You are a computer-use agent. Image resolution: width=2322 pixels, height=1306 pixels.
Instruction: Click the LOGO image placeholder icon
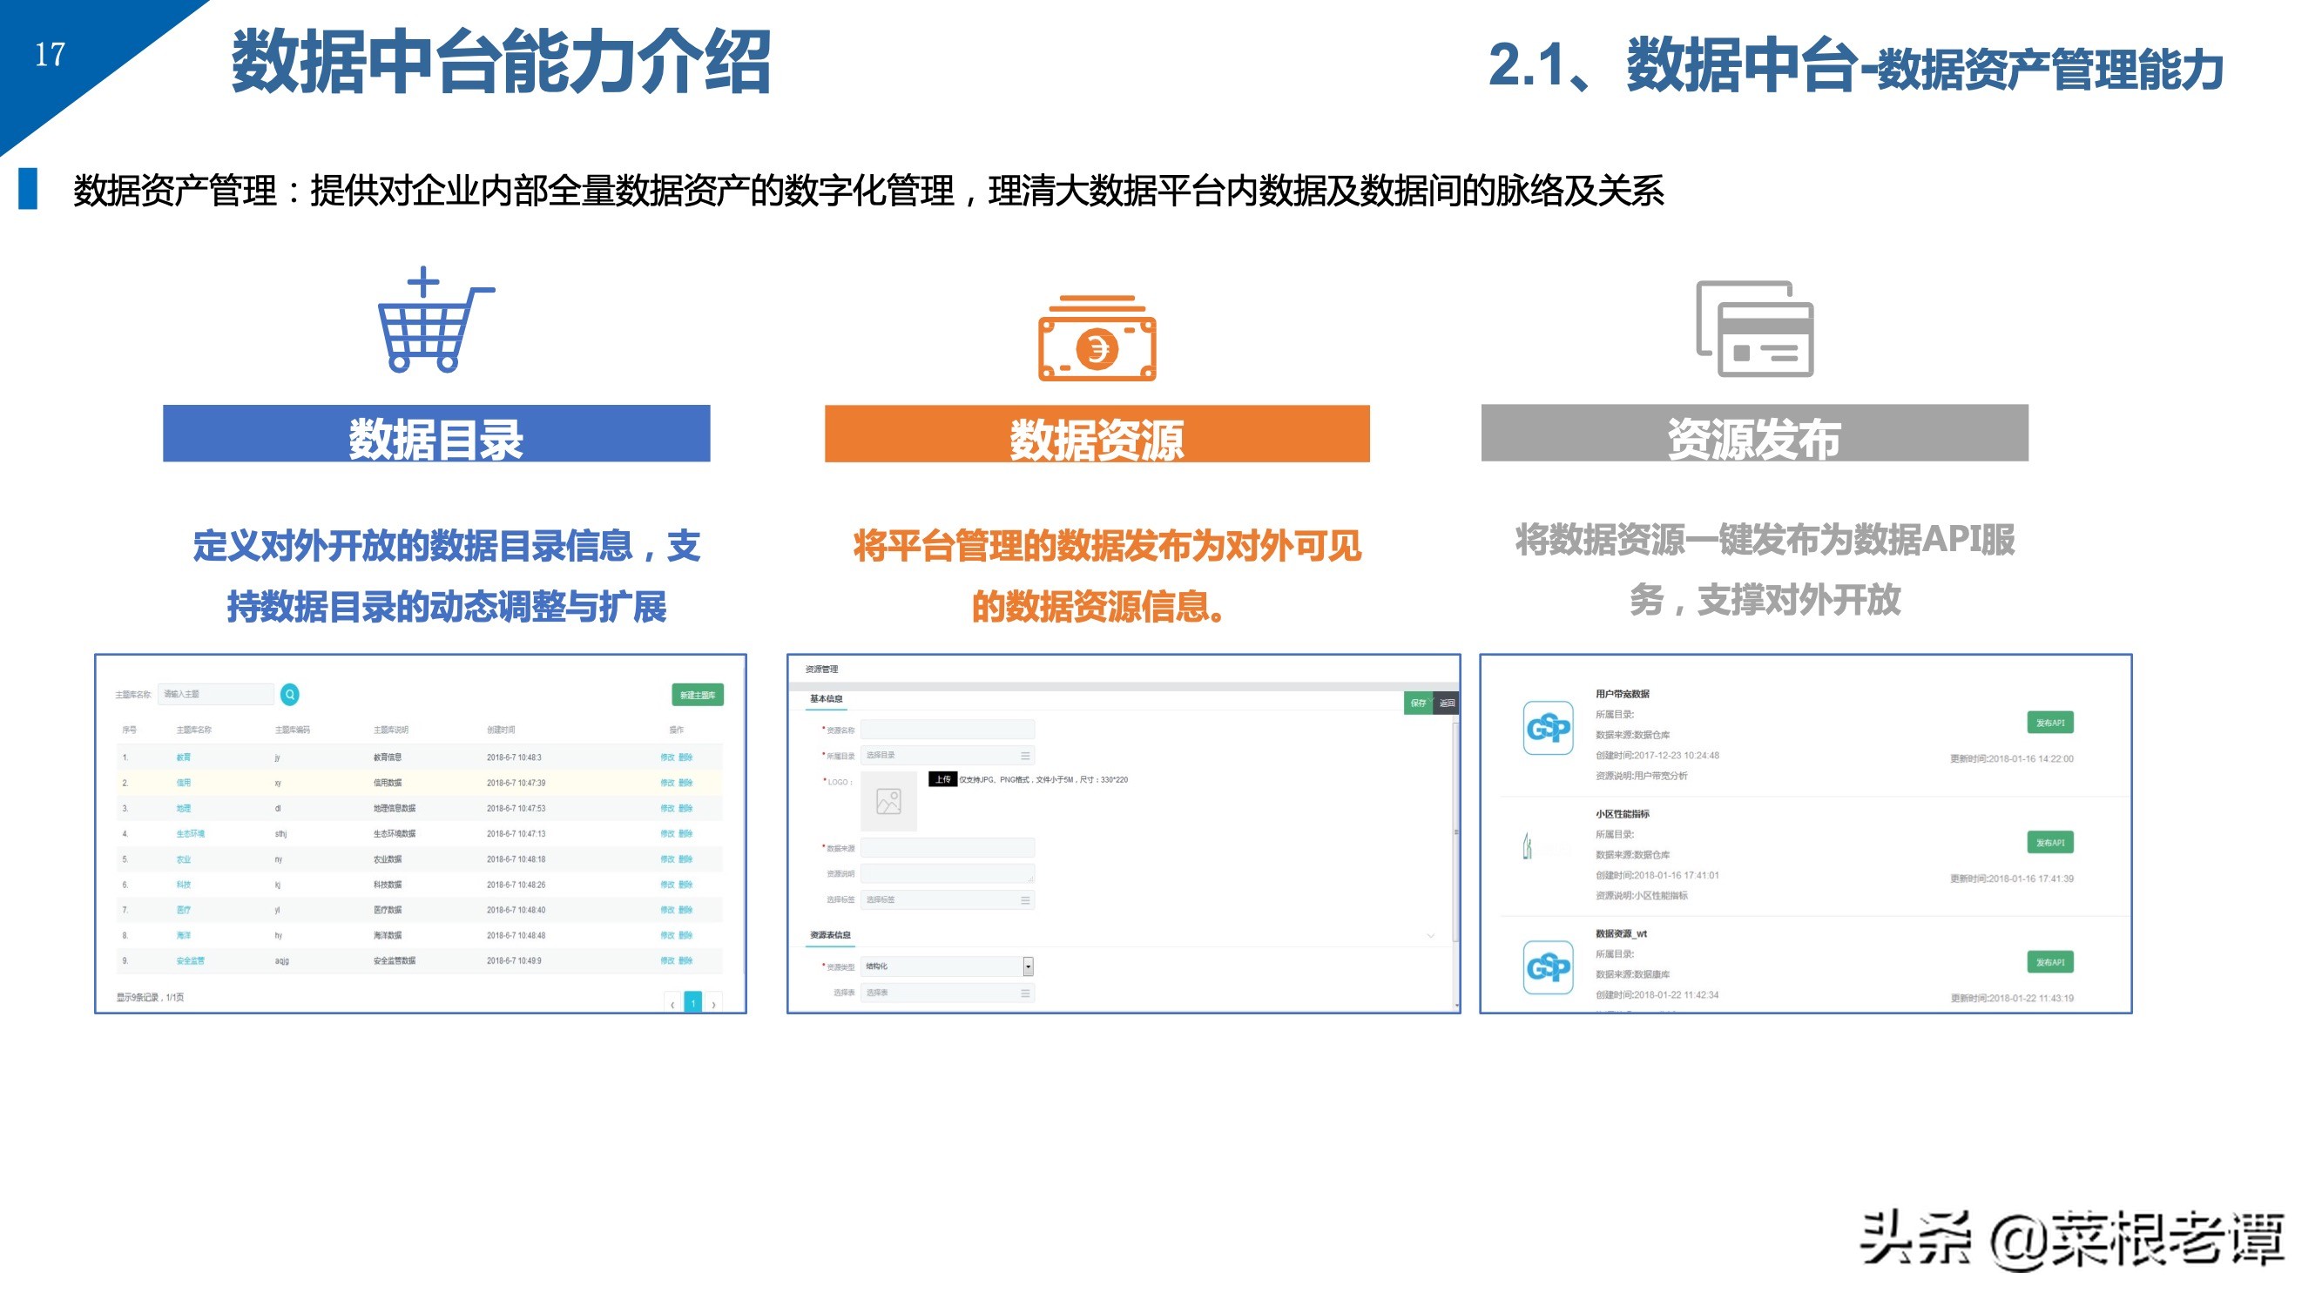click(x=888, y=801)
